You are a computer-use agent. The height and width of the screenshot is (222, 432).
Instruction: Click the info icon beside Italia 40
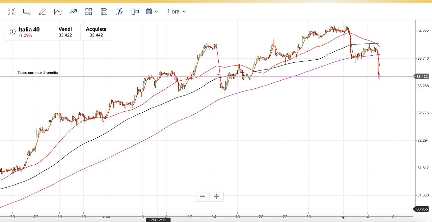pyautogui.click(x=12, y=32)
